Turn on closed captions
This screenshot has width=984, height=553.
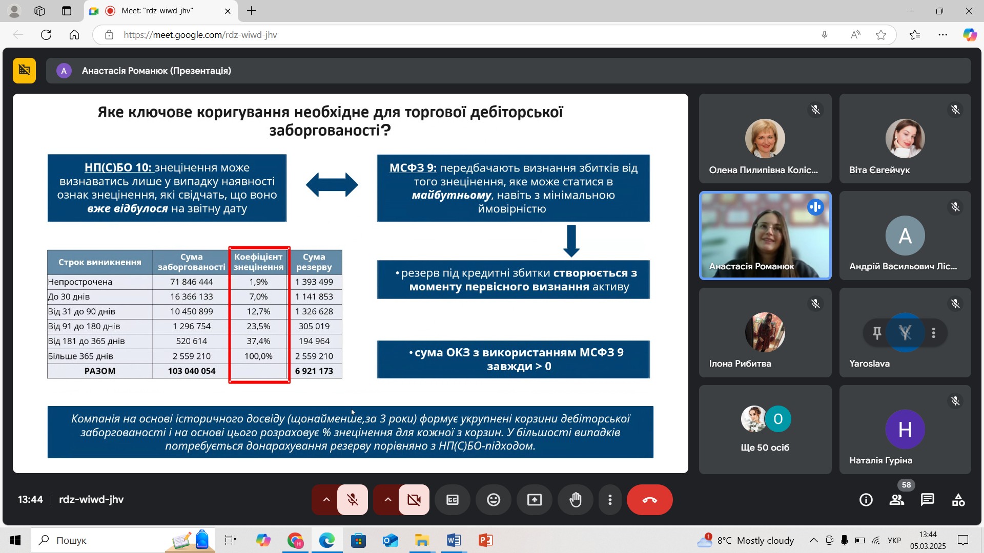pos(453,500)
